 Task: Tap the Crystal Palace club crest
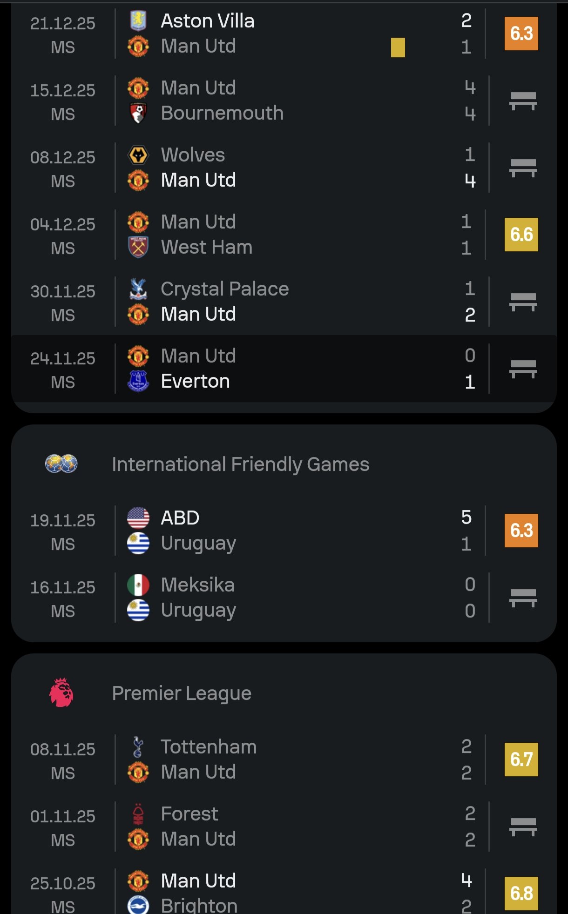[138, 289]
